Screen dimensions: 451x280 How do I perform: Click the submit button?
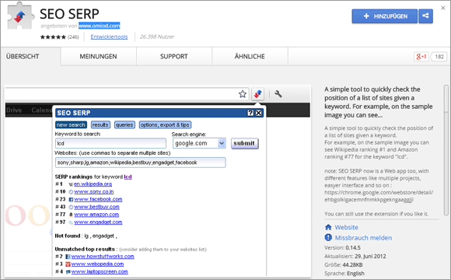click(x=244, y=143)
